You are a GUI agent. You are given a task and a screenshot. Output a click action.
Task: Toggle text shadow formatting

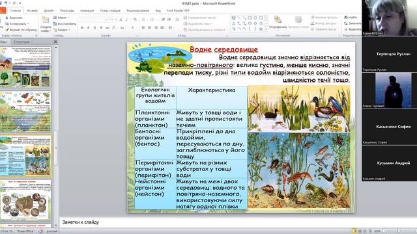tap(101, 27)
